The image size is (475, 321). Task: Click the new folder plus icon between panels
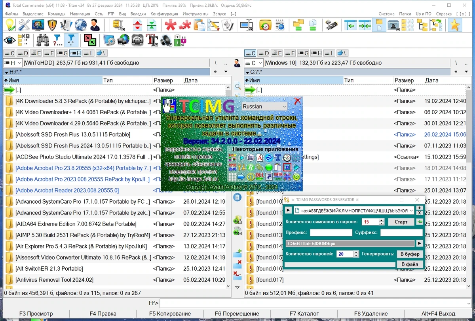(x=237, y=252)
